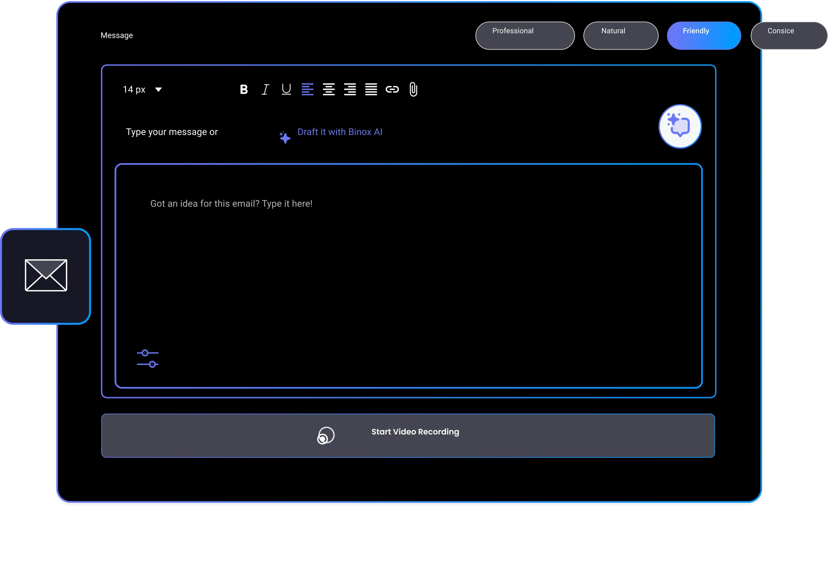Toggle bold formatting in the message toolbar
Image resolution: width=828 pixels, height=565 pixels.
(244, 89)
